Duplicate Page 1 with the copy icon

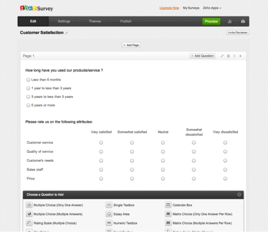coord(228,56)
